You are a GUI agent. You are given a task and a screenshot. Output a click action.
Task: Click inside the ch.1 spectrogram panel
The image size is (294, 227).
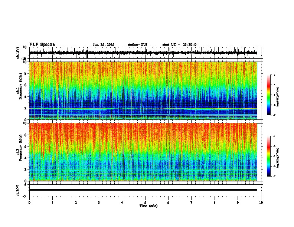click(x=143, y=91)
